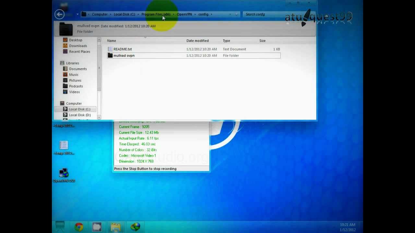This screenshot has width=415, height=233.
Task: Open the Pictures library icon
Action: pos(65,81)
